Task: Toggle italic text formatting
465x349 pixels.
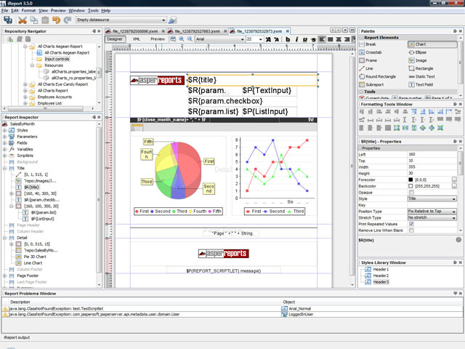Action: pos(296,39)
